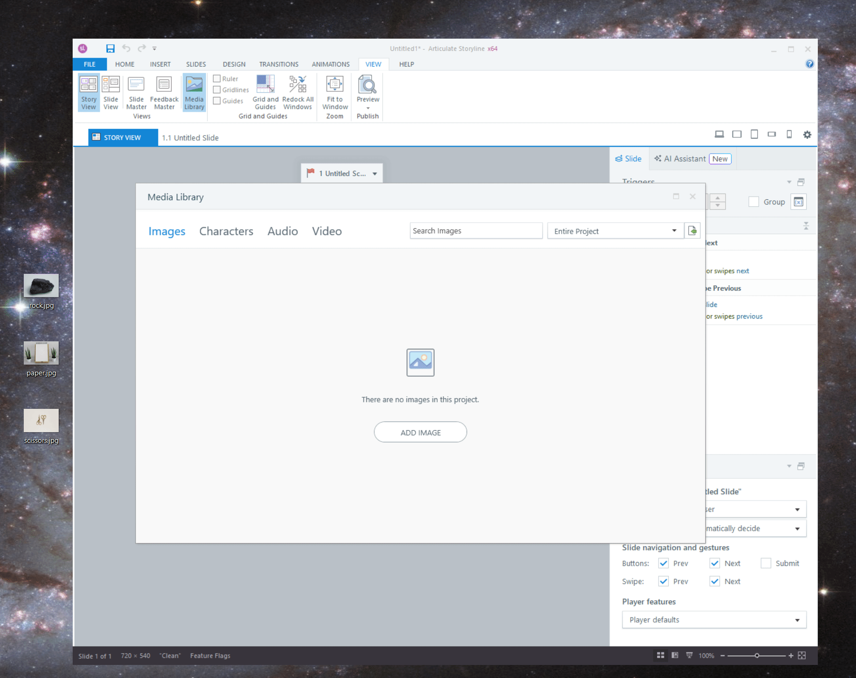Viewport: 856px width, 678px height.
Task: Switch to the ANIMATIONS ribbon tab
Action: 330,64
